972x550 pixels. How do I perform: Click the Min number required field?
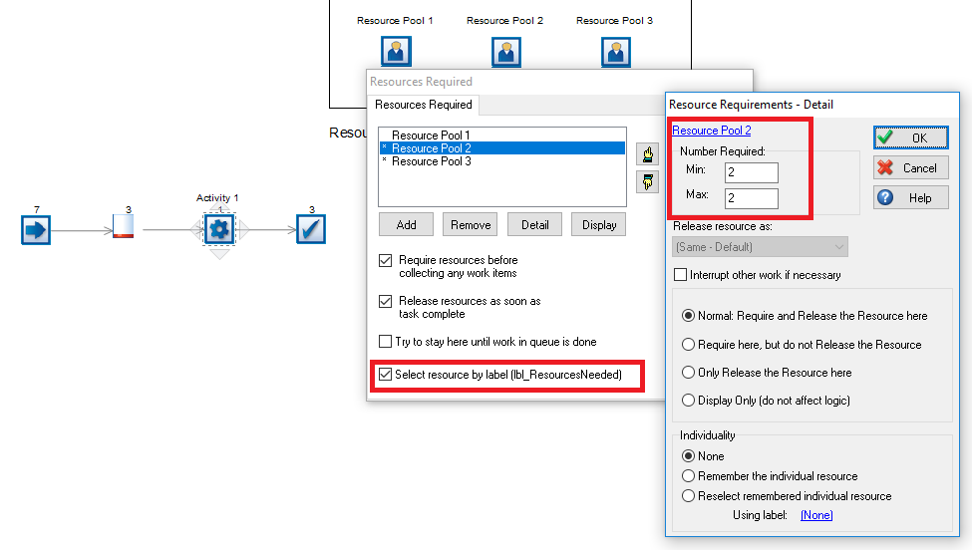[752, 172]
